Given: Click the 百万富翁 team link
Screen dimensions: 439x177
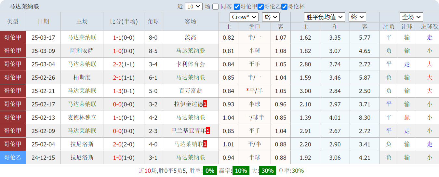Looking at the screenshot, I should [x=191, y=91].
